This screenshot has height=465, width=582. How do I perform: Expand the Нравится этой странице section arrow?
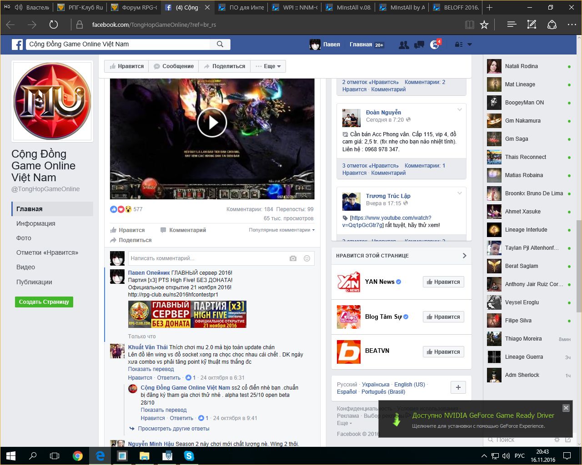[x=464, y=256]
